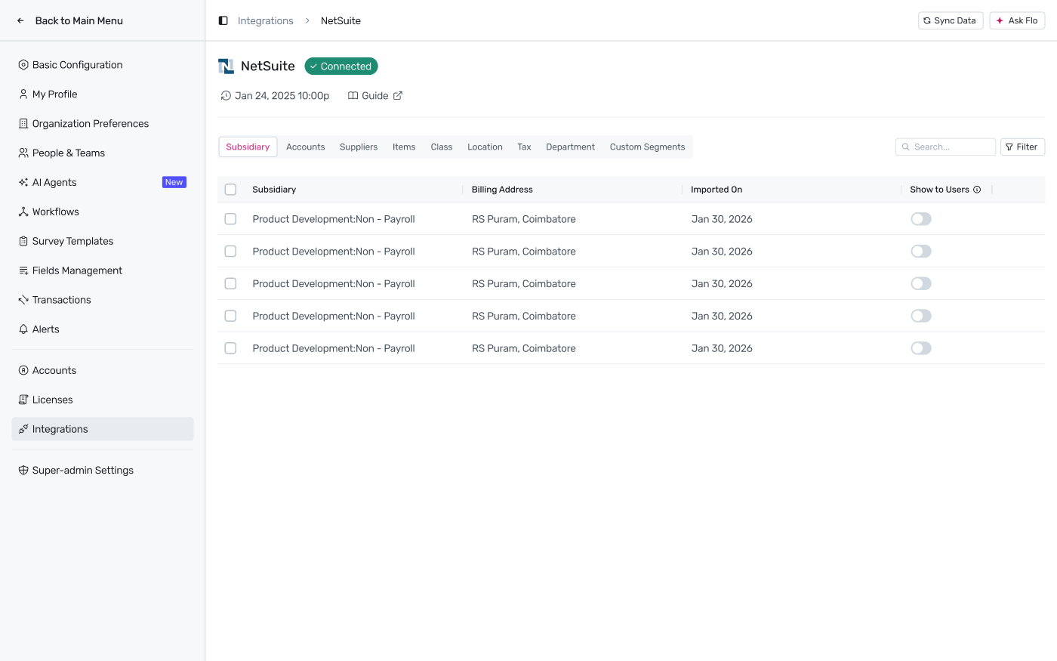The height and width of the screenshot is (661, 1057).
Task: Open Licenses via its sidebar icon
Action: [23, 400]
